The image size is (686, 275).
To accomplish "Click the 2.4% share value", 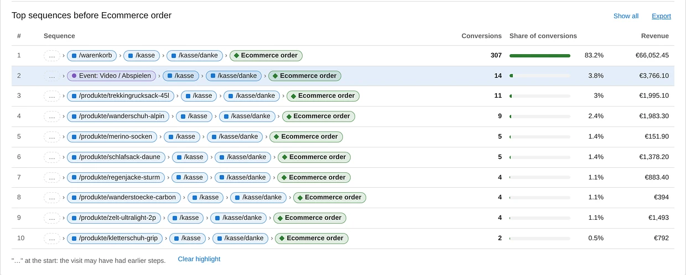I will [x=596, y=116].
